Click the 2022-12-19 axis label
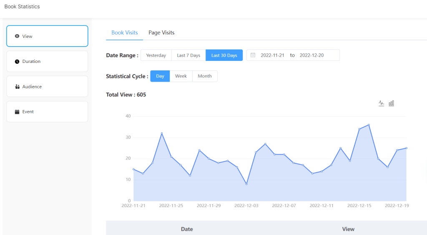427x235 pixels. [397, 206]
